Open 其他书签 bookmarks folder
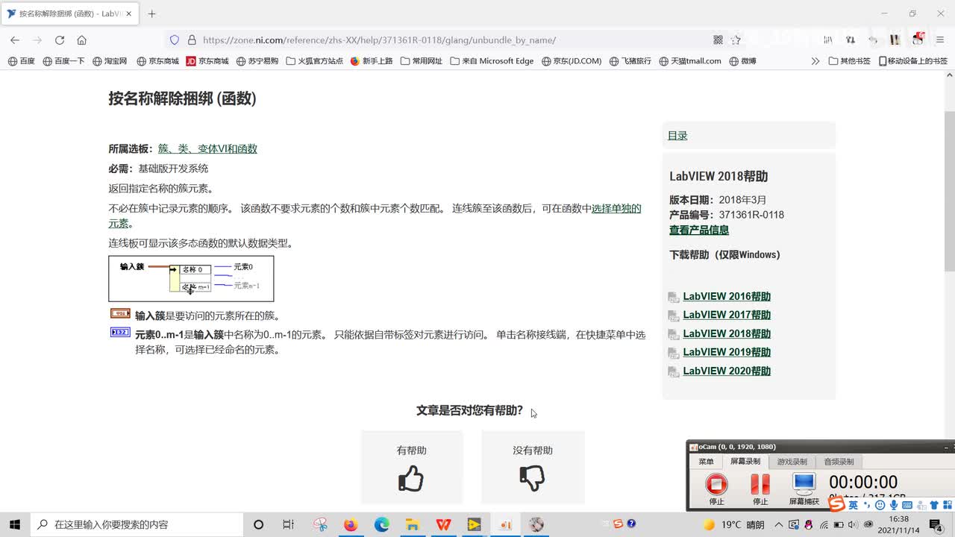The image size is (955, 537). [850, 61]
